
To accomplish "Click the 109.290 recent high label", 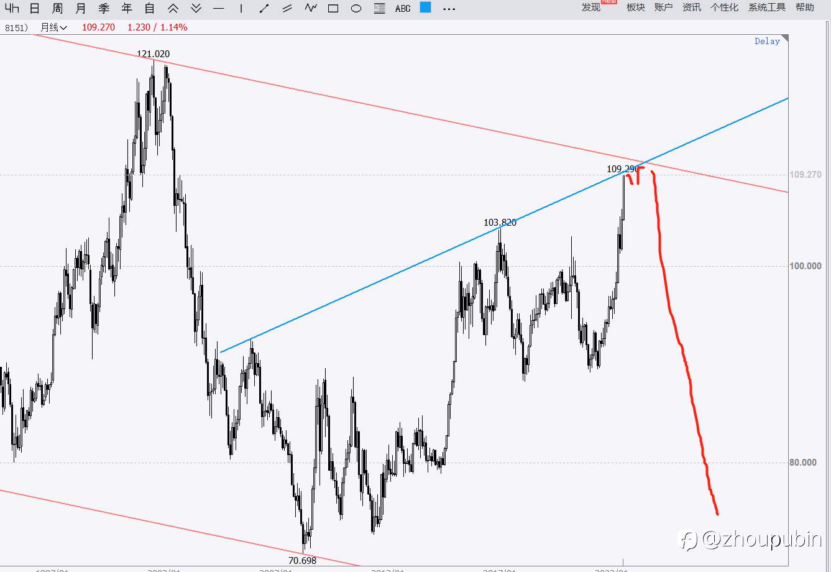I will coord(622,168).
